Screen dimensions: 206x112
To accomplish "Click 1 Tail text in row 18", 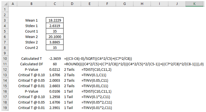I will click(x=69, y=102).
